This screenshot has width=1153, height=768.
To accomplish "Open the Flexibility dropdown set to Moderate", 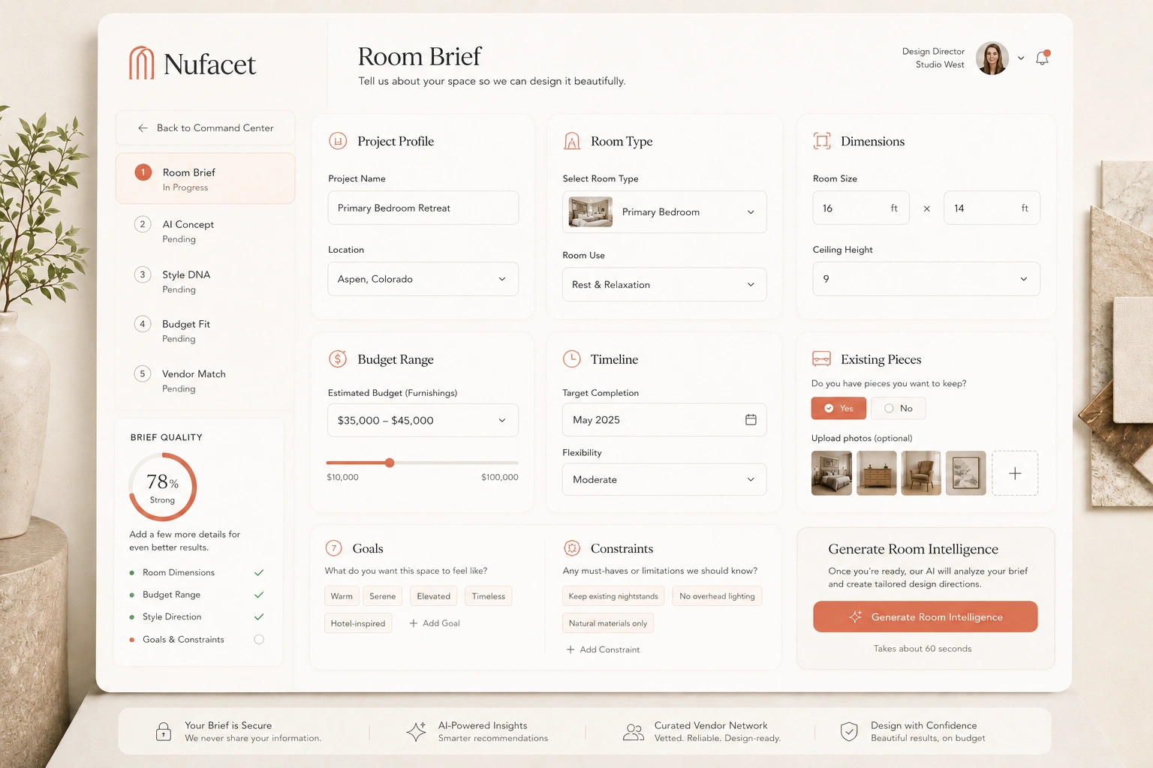I will [664, 479].
